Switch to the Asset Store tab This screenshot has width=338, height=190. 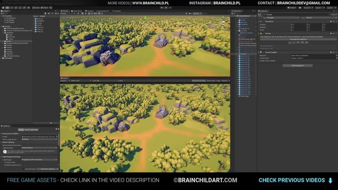pyautogui.click(x=77, y=11)
